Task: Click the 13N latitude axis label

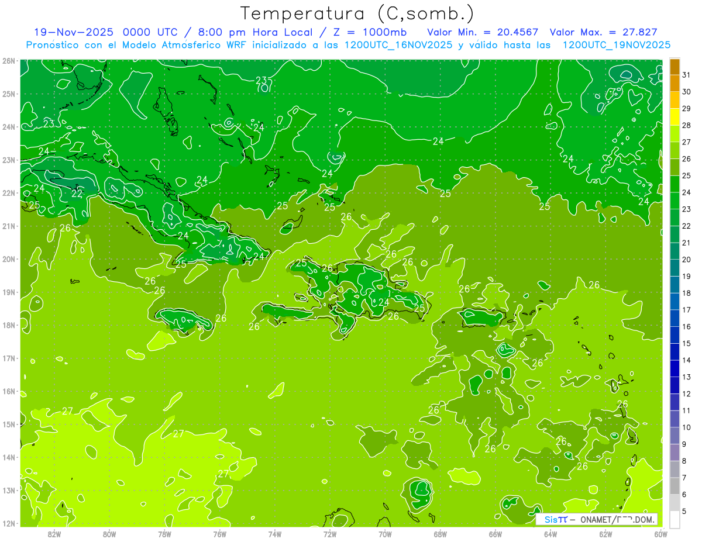Action: pos(8,490)
